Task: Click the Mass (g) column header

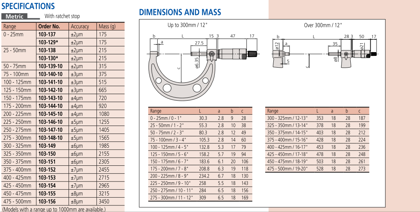Action: [107, 26]
